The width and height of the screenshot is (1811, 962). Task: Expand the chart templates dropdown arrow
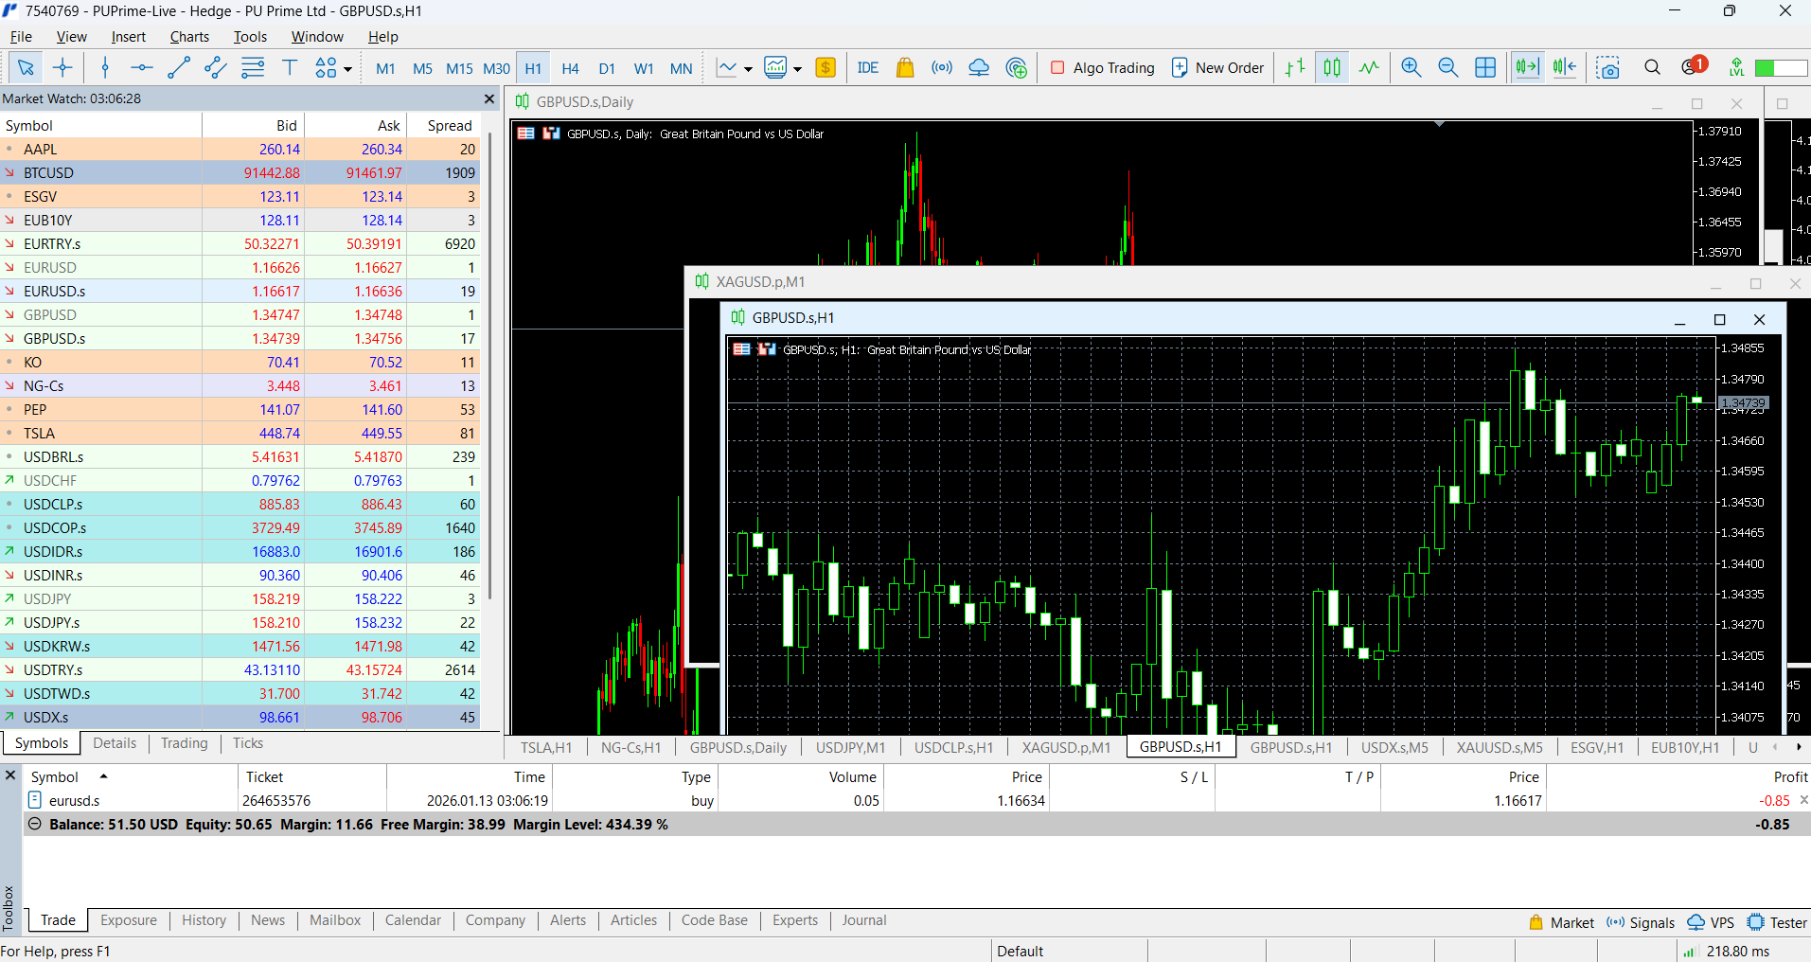pyautogui.click(x=797, y=68)
